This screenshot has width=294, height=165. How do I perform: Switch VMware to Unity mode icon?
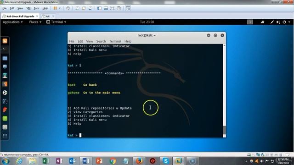(x=119, y=8)
